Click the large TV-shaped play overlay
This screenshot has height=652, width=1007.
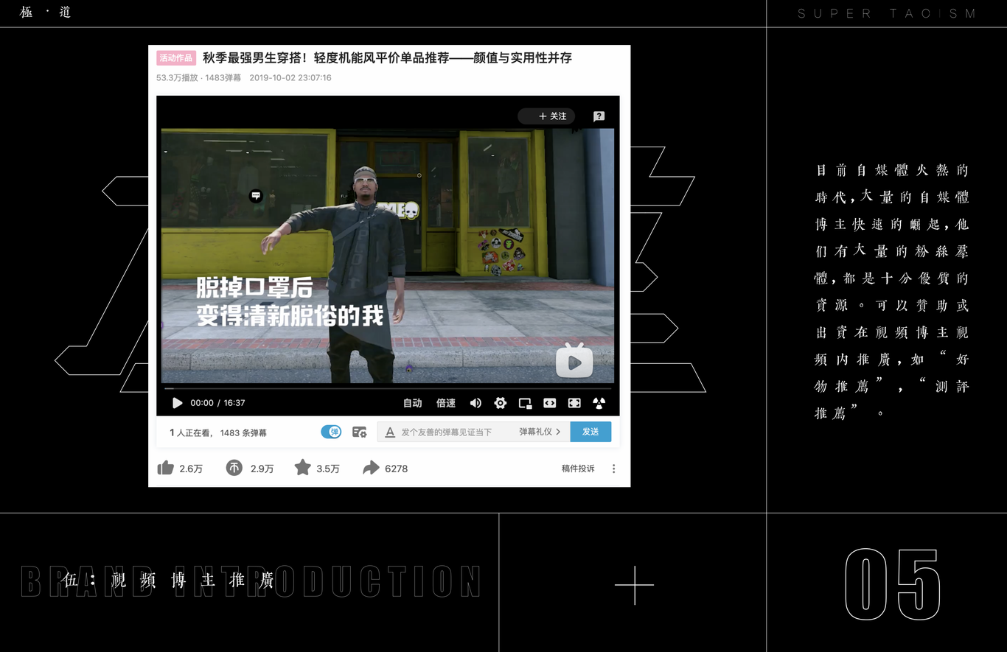[x=574, y=360]
